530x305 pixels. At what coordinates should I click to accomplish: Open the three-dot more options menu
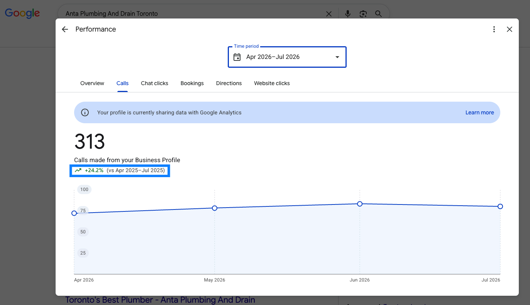point(494,29)
